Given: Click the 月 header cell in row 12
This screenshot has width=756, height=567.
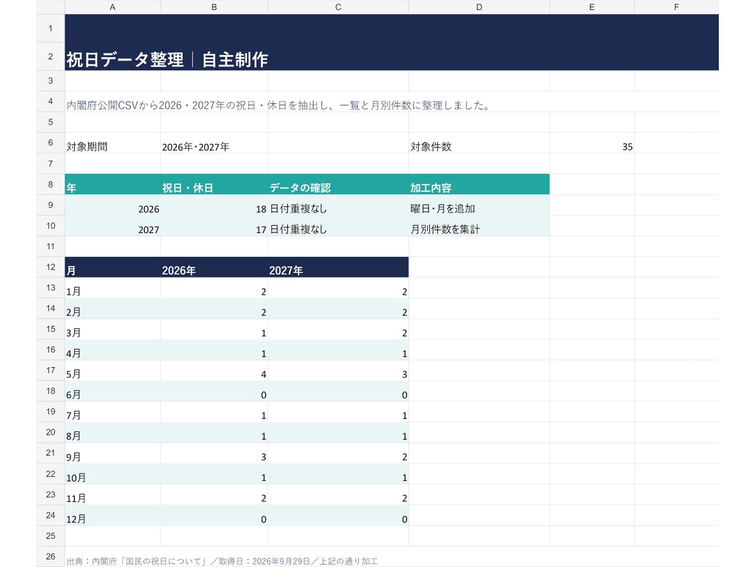Looking at the screenshot, I should click(x=113, y=267).
